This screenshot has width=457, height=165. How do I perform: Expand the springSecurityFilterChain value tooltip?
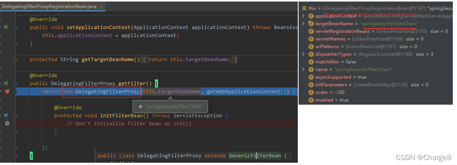coord(140,107)
